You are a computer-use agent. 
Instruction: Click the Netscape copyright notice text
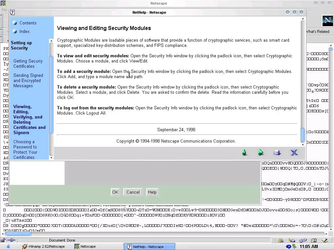tap(176, 141)
